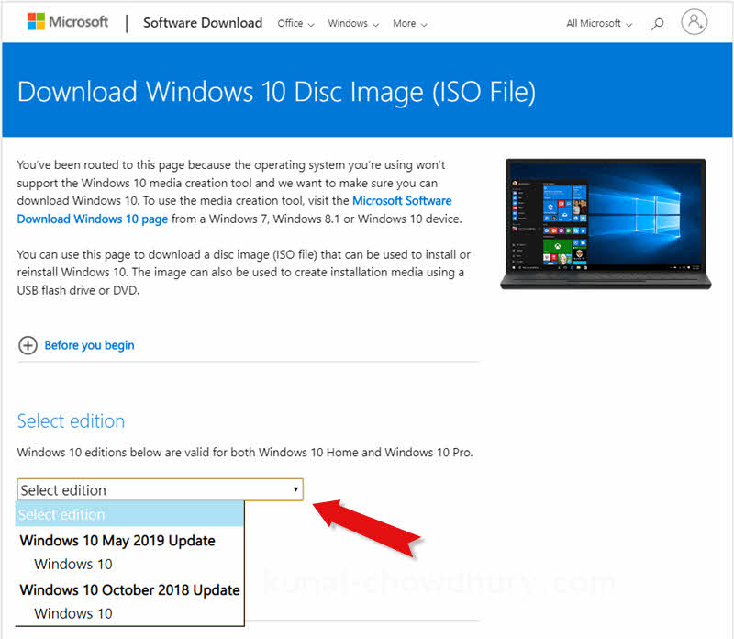The width and height of the screenshot is (734, 639).
Task: Click the Windows 10 May 2019 Update group label
Action: click(x=117, y=540)
